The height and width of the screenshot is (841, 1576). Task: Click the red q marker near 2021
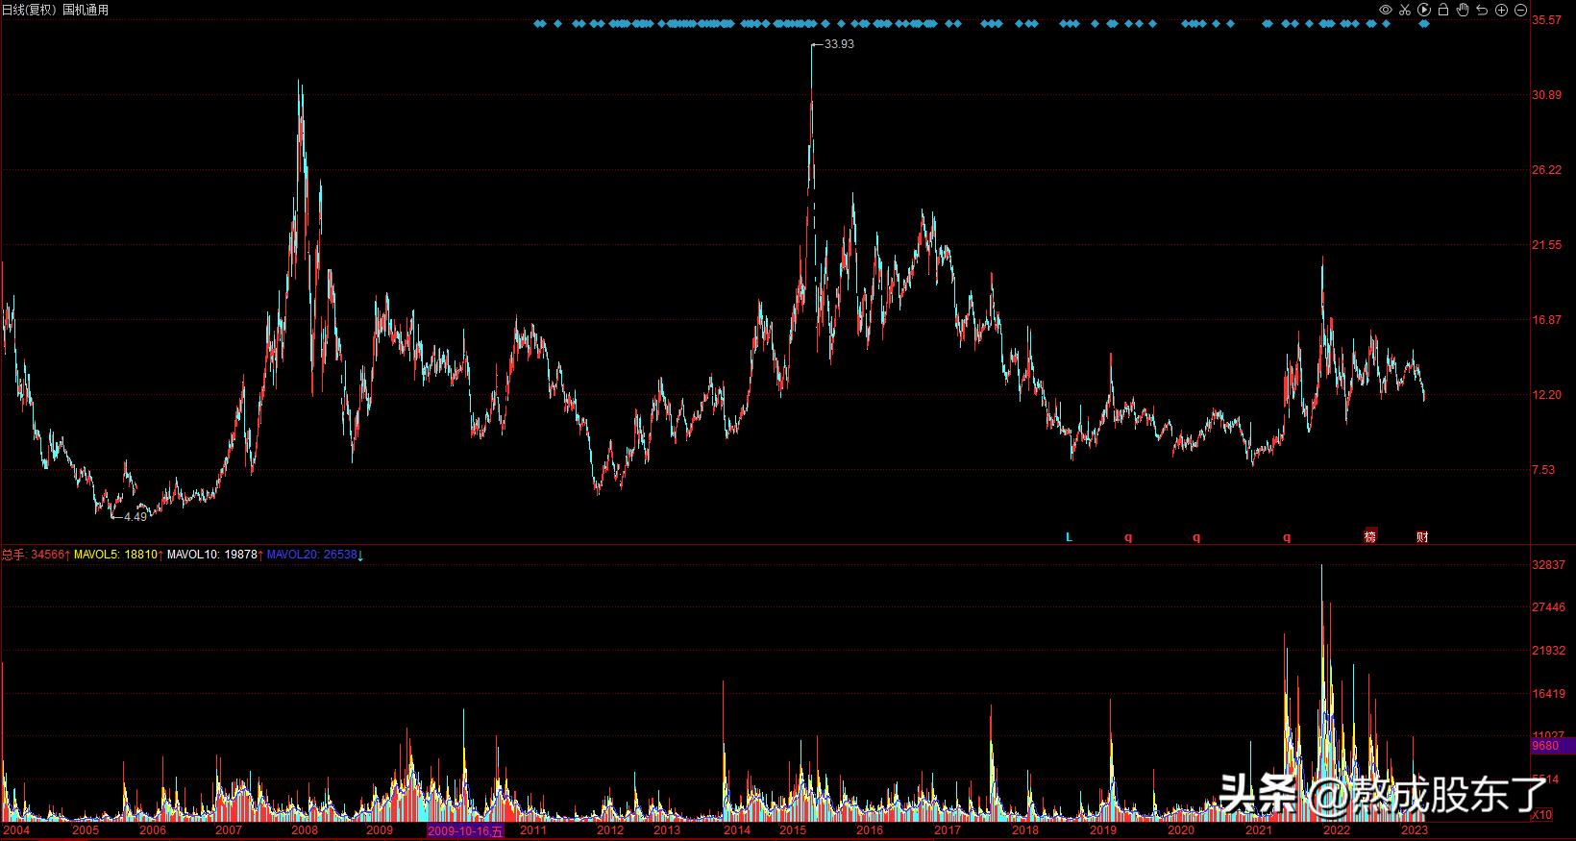pos(1287,537)
